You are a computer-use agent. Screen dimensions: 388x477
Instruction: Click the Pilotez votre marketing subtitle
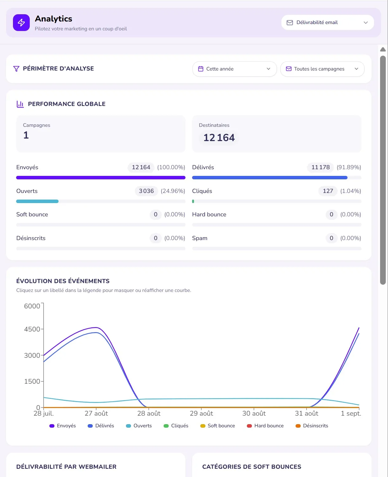[x=81, y=29]
